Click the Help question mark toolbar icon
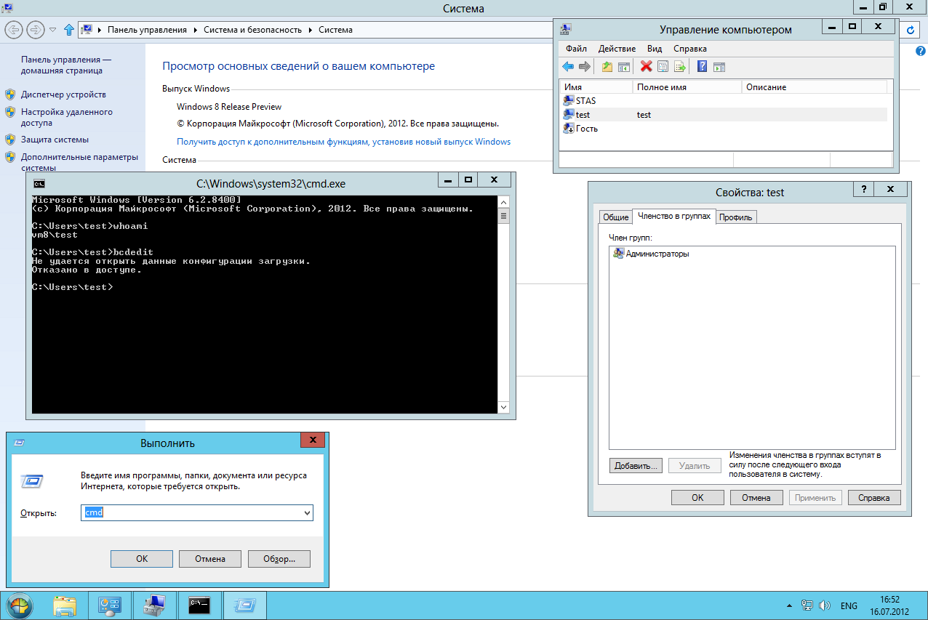Image resolution: width=928 pixels, height=620 pixels. point(702,67)
